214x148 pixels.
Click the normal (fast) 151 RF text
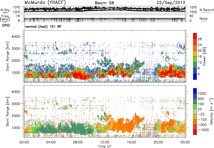(43, 26)
